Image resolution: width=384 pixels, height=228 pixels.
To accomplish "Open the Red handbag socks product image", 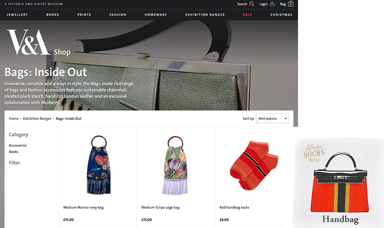I will [x=254, y=165].
